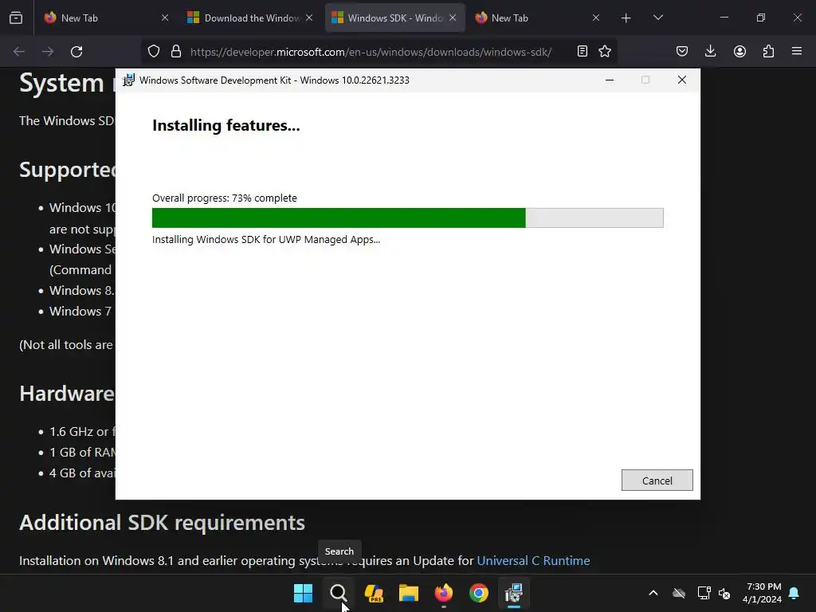Select the Overall progress 73% text

(x=224, y=198)
